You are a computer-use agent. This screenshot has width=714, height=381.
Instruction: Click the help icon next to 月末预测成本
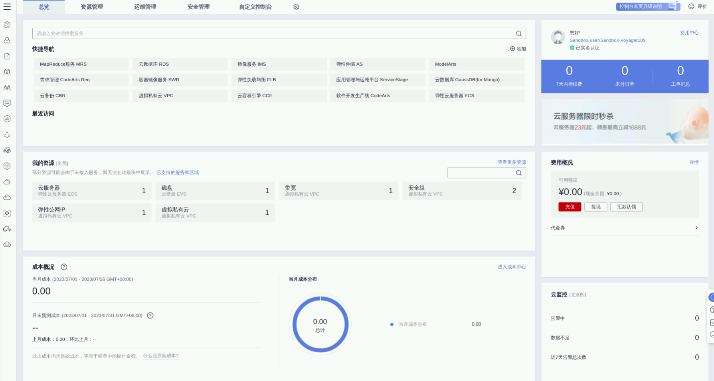coord(150,315)
